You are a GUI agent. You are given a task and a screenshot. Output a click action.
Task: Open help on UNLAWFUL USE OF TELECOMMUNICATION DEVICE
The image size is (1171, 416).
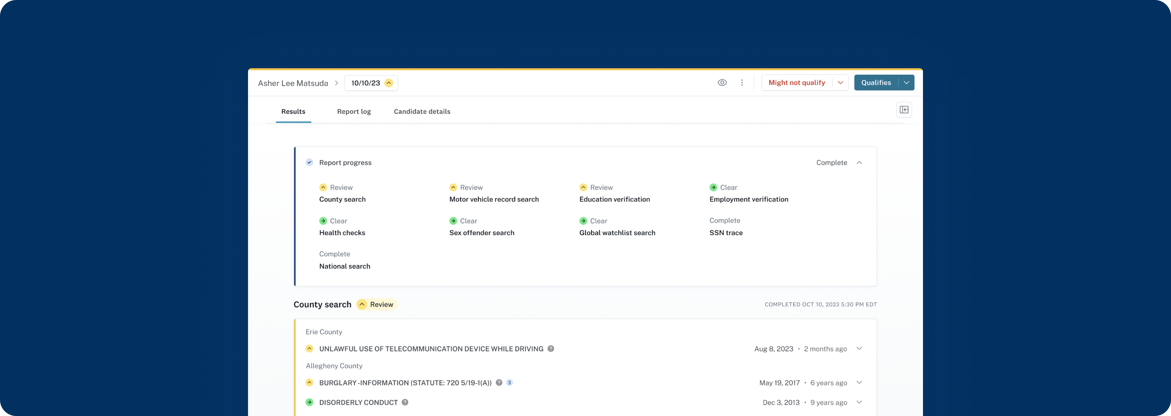551,349
